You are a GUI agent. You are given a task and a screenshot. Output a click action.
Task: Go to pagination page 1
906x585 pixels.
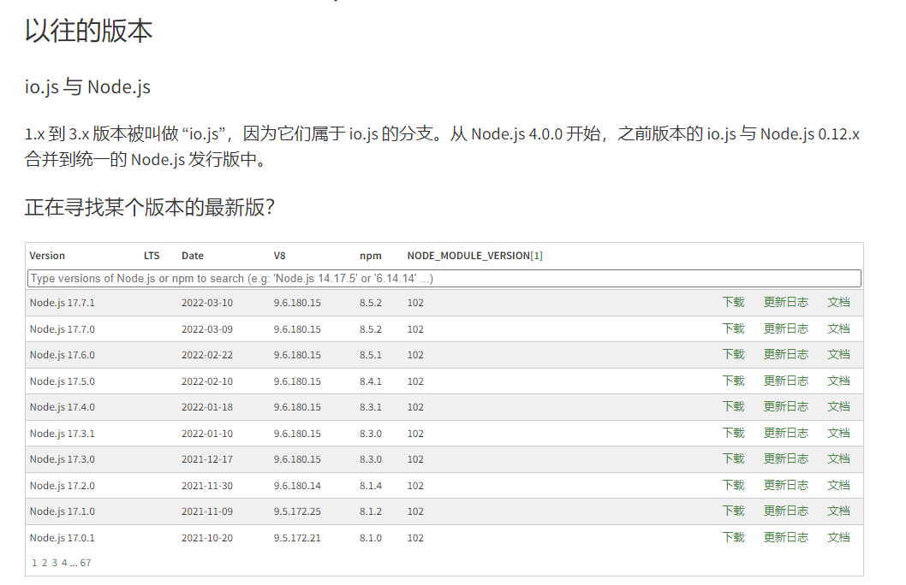pyautogui.click(x=34, y=563)
